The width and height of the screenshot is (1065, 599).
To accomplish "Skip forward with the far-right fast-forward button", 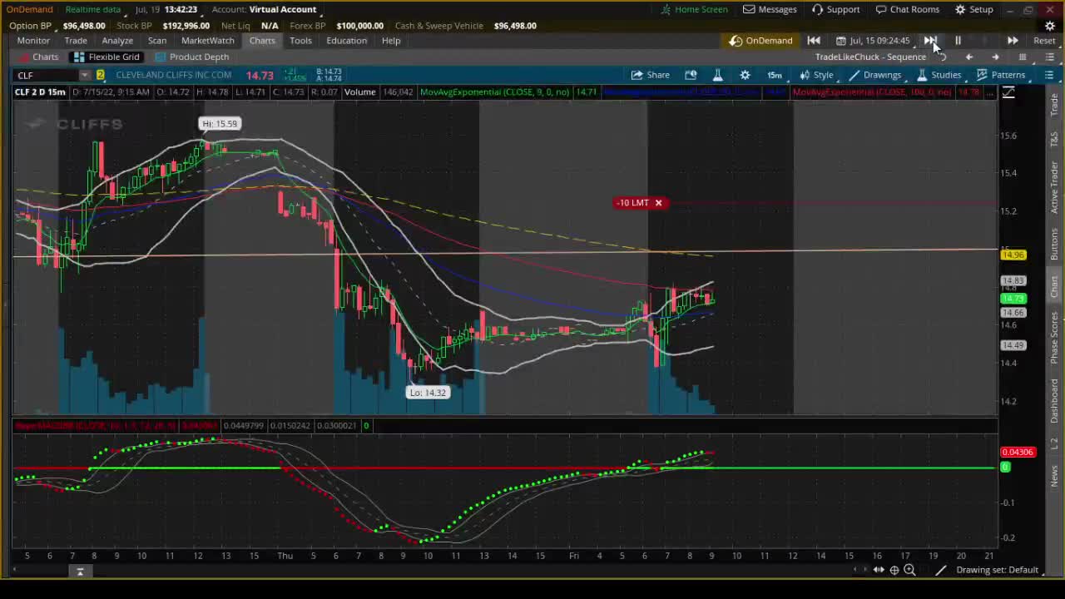I will pos(1013,40).
